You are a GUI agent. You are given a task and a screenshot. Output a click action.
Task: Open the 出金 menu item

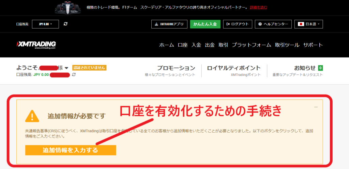click(x=210, y=45)
